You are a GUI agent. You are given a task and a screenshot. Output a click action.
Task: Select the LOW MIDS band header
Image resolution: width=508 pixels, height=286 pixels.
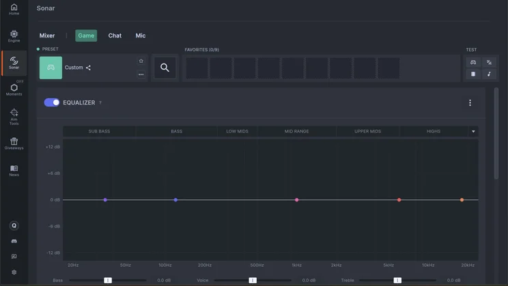click(237, 132)
